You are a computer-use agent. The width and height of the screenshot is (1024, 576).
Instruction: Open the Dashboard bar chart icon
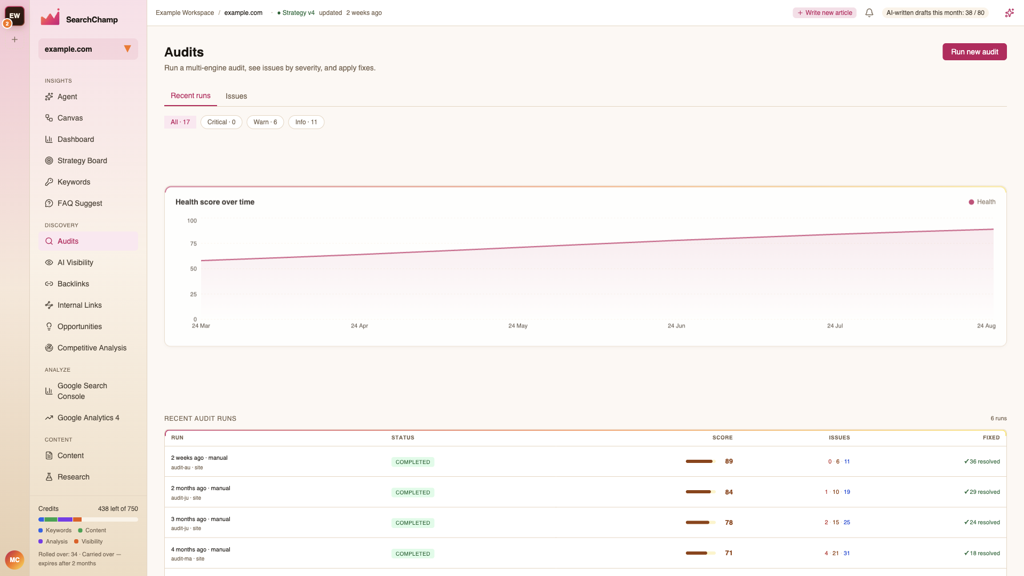point(49,139)
